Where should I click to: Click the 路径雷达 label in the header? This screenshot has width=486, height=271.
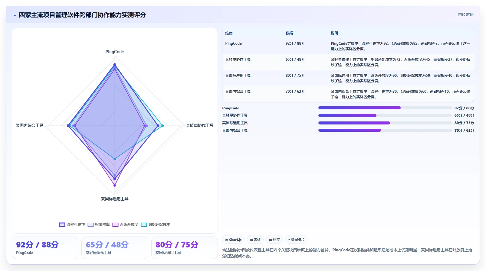pyautogui.click(x=465, y=15)
